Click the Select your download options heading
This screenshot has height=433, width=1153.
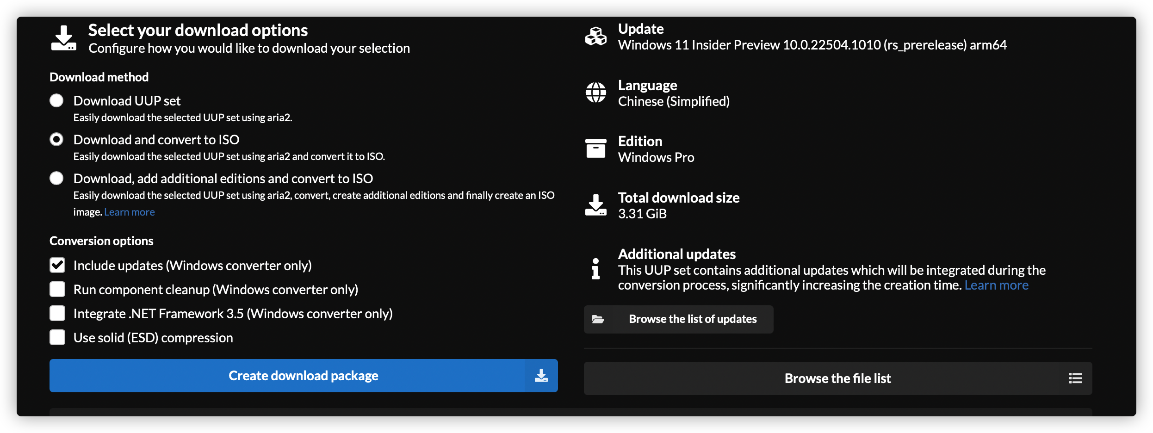coord(198,30)
